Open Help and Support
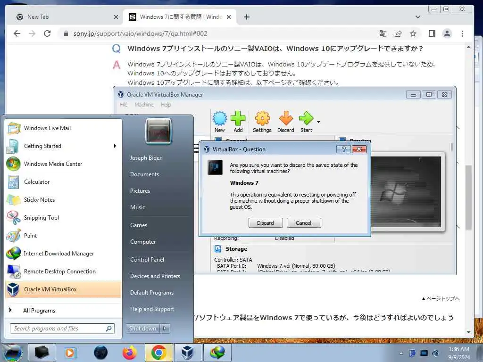Image resolution: width=483 pixels, height=362 pixels. tap(152, 309)
